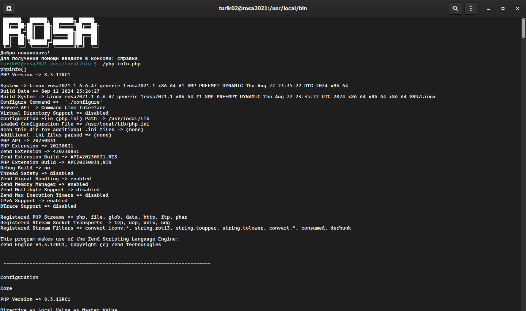
Task: Click the IPv6 Support line
Action: click(x=34, y=201)
